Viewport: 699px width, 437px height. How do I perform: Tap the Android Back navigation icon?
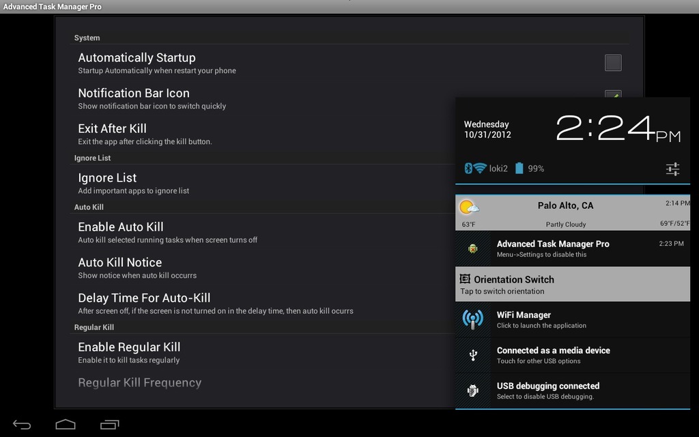22,425
